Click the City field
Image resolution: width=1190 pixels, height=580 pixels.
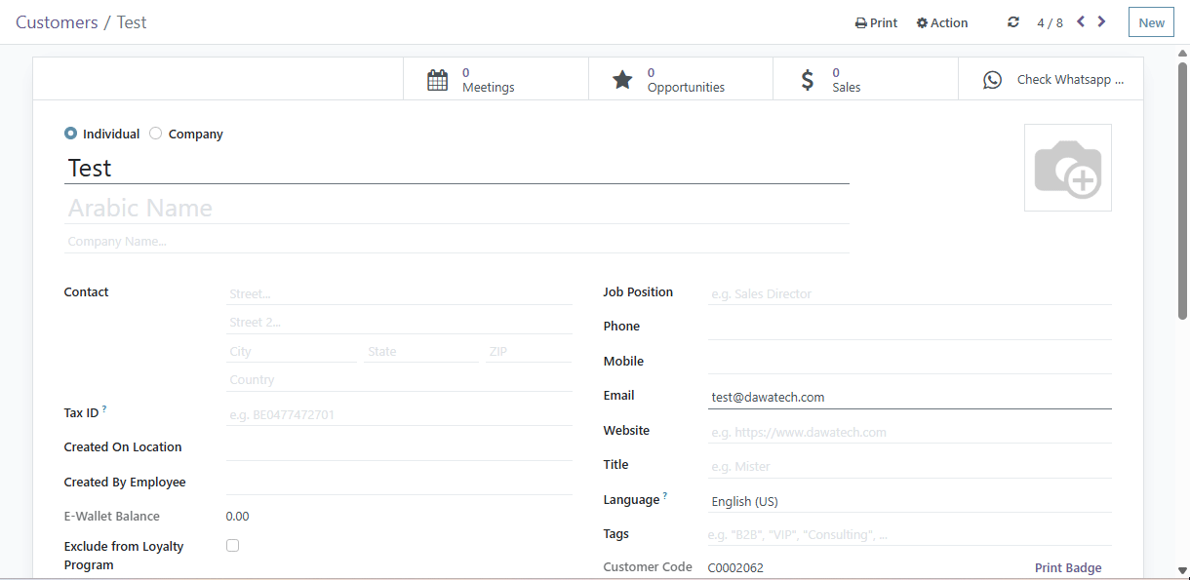[x=292, y=351]
